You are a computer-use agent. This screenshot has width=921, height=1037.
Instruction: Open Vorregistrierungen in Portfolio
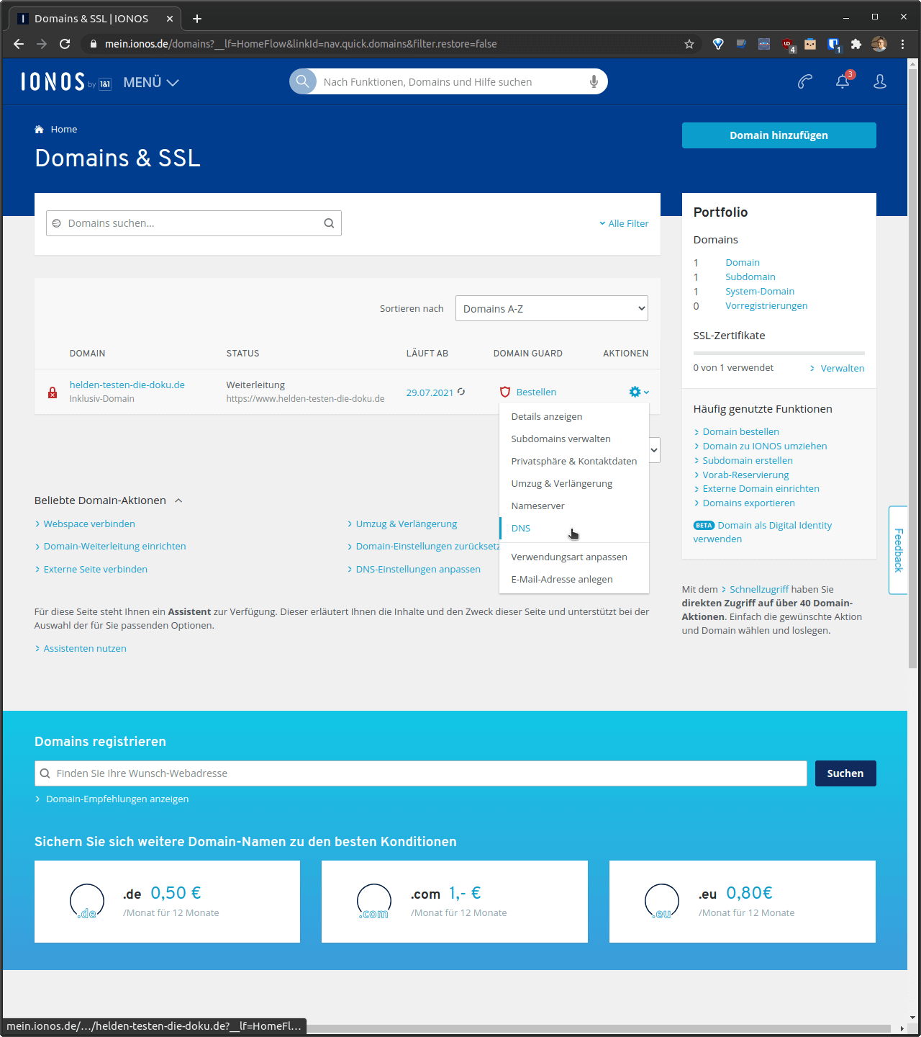[x=766, y=305]
